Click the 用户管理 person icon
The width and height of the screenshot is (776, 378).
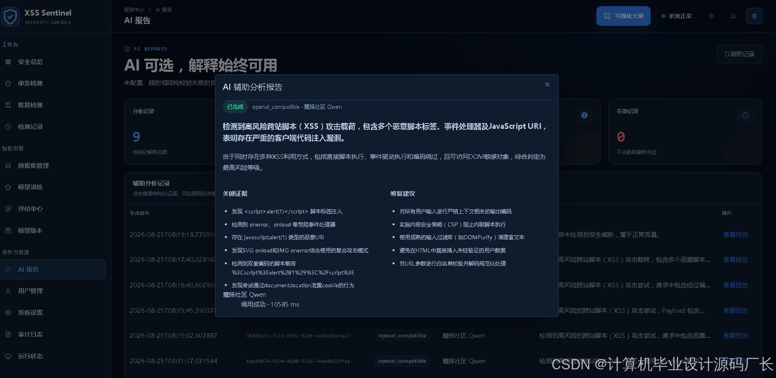pos(8,291)
